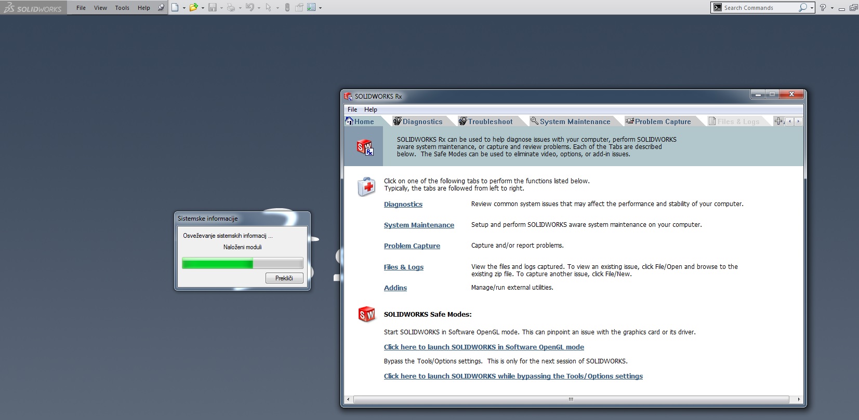
Task: Switch to the System Maintenance tab
Action: (x=574, y=121)
